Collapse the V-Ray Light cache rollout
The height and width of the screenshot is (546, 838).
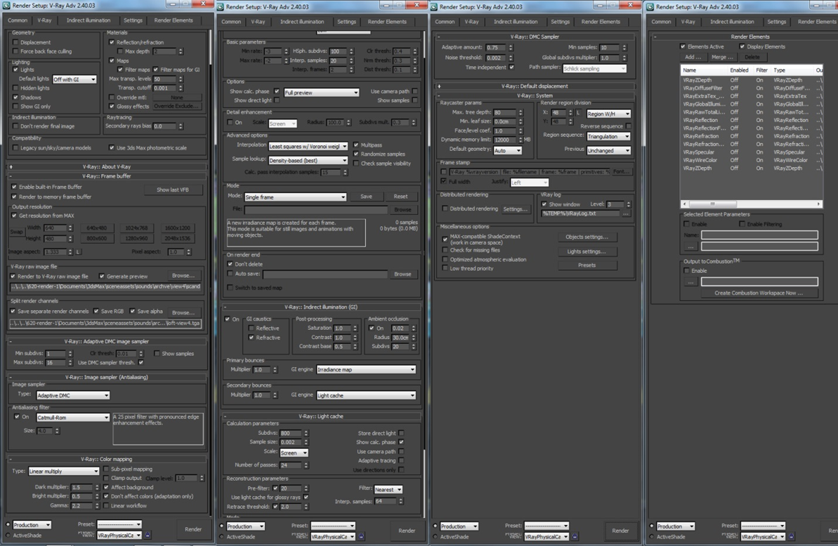(x=321, y=416)
